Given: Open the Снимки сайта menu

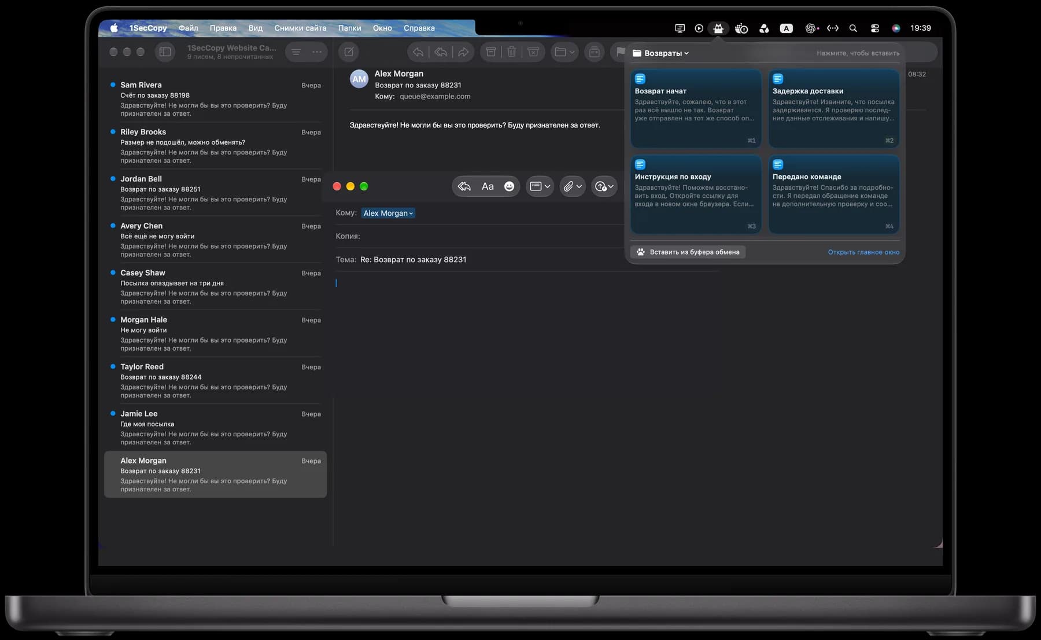Looking at the screenshot, I should click(300, 28).
